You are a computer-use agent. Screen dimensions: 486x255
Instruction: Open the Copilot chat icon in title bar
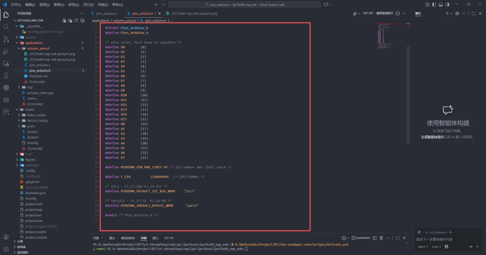326,4
